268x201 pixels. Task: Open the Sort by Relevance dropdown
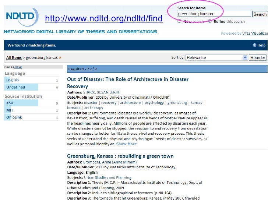point(216,57)
